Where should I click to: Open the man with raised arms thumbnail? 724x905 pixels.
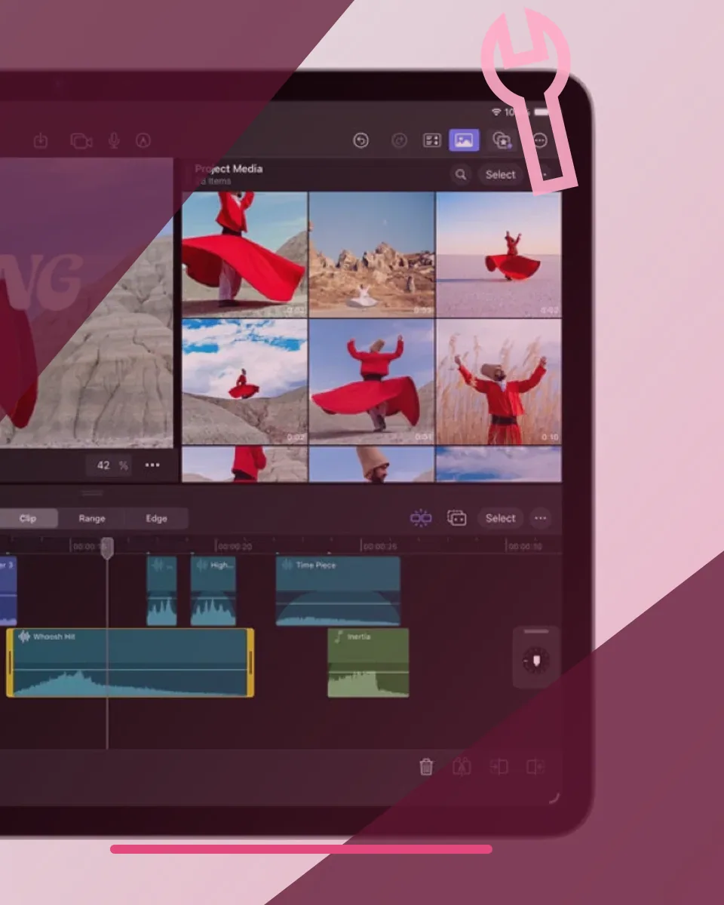tap(499, 382)
